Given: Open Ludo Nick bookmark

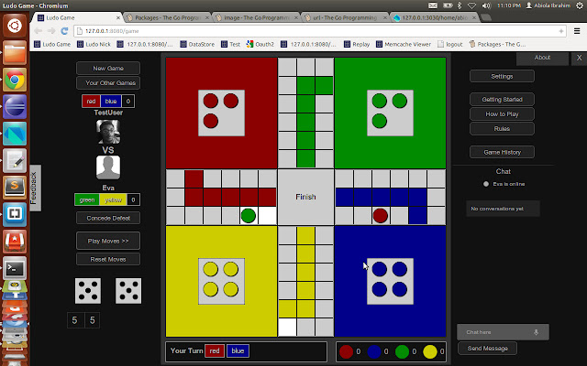Looking at the screenshot, I should coord(94,44).
